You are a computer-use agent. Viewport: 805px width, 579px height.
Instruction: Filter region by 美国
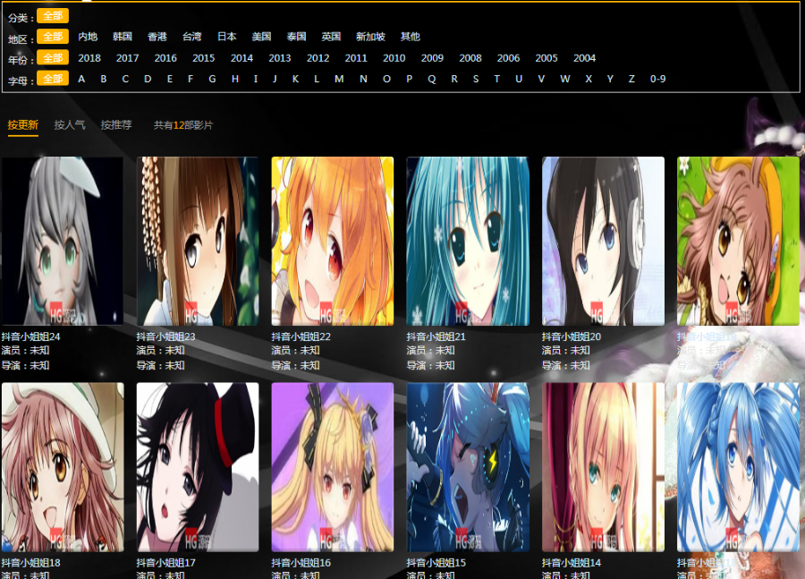coord(261,37)
